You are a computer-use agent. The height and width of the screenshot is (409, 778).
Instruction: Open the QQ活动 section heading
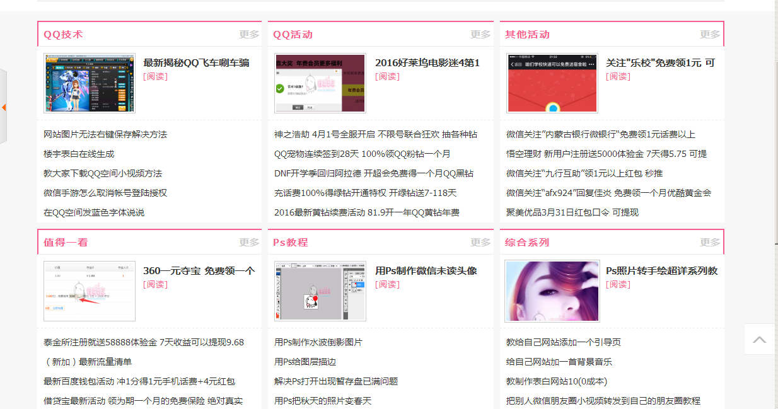pos(293,35)
